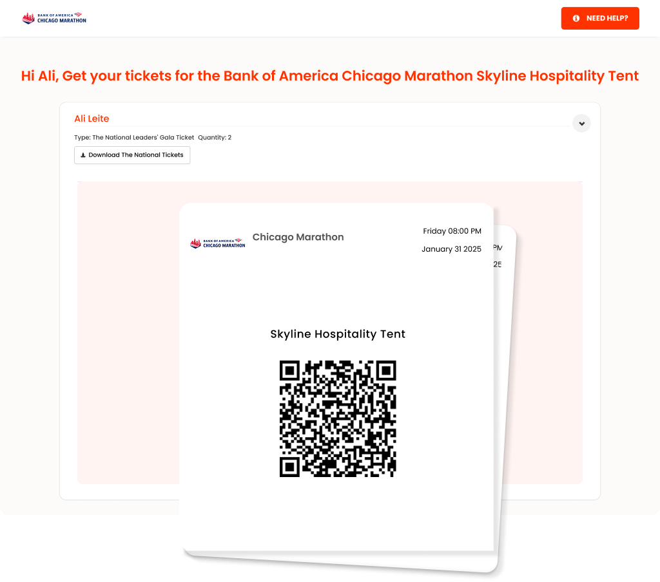Open the NEED HELP? button
660x582 pixels.
(x=600, y=18)
